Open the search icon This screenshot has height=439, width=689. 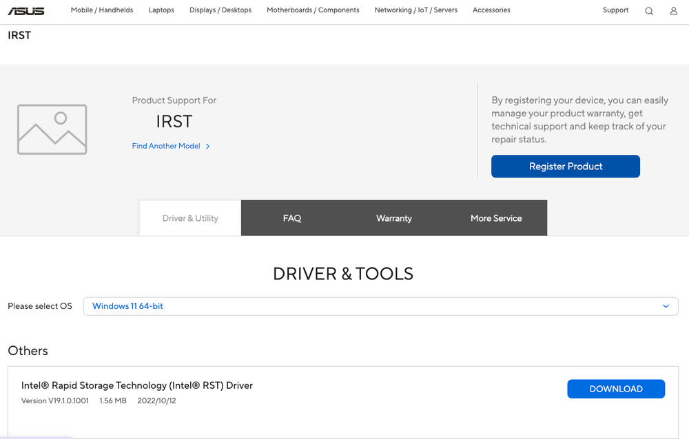[x=648, y=10]
